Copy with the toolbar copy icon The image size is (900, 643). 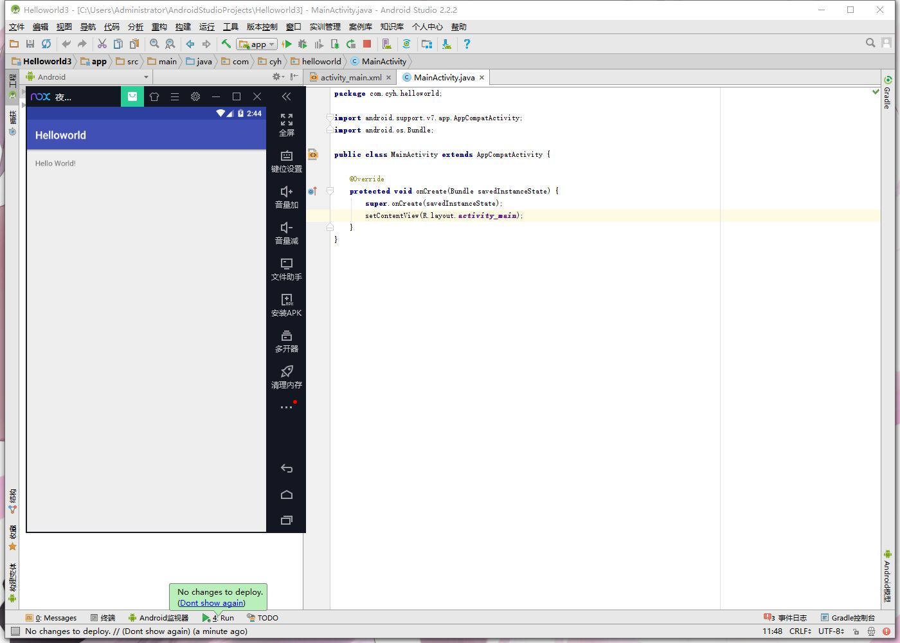118,44
